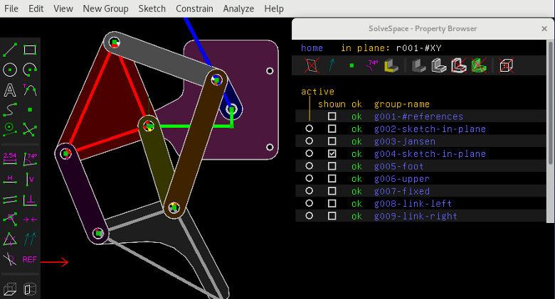Open the Constrain menu

pyautogui.click(x=194, y=9)
